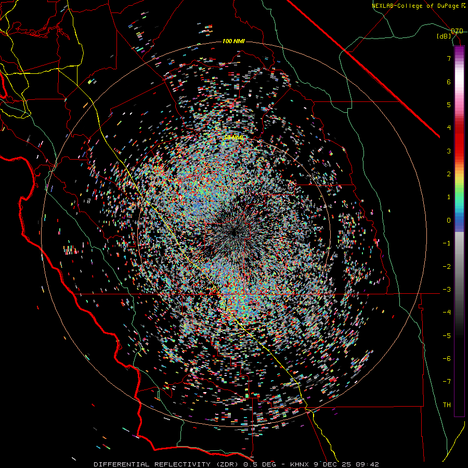Screen dimensions: 468x468
Task: Click the 2 value on the color scale
Action: pos(449,174)
